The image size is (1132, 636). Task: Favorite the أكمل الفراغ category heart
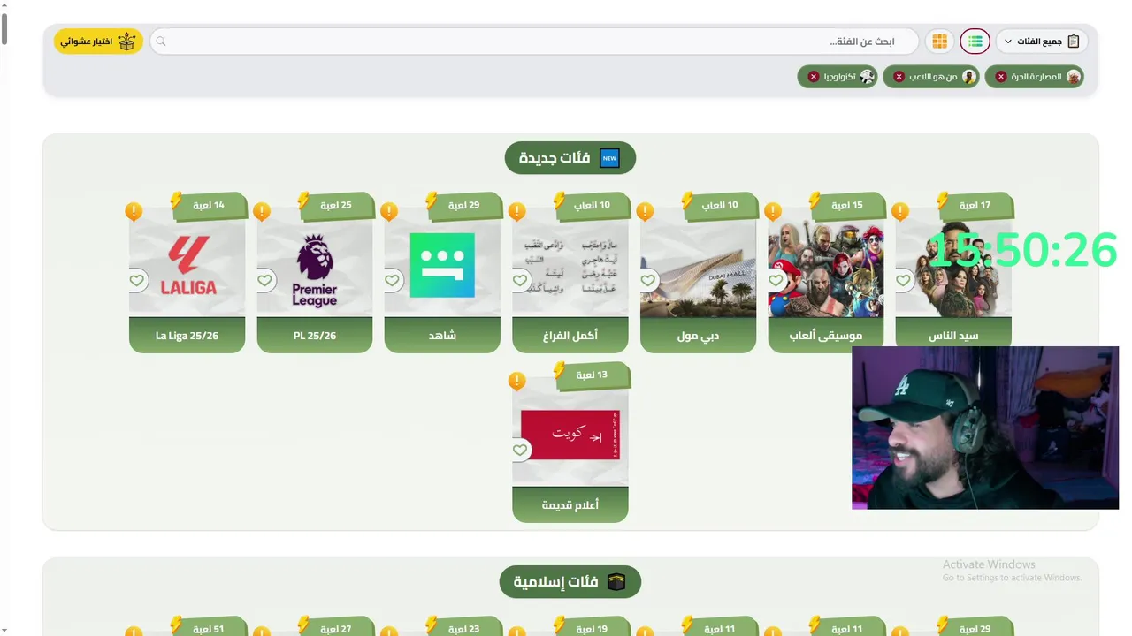(520, 280)
